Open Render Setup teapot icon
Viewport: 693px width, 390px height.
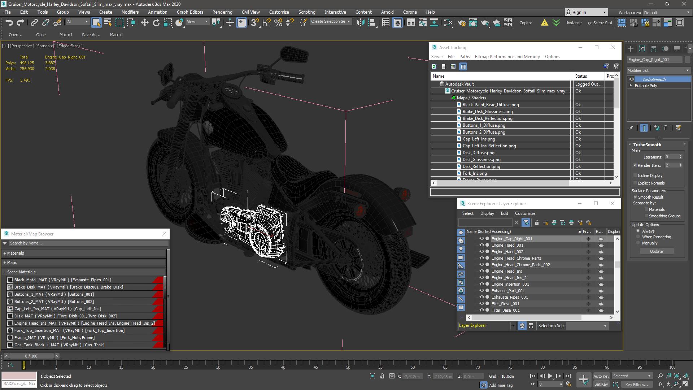[461, 23]
